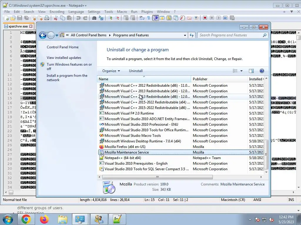Close the xpsrchvw.exe tab with its red X
This screenshot has width=301, height=225.
[x=31, y=26]
